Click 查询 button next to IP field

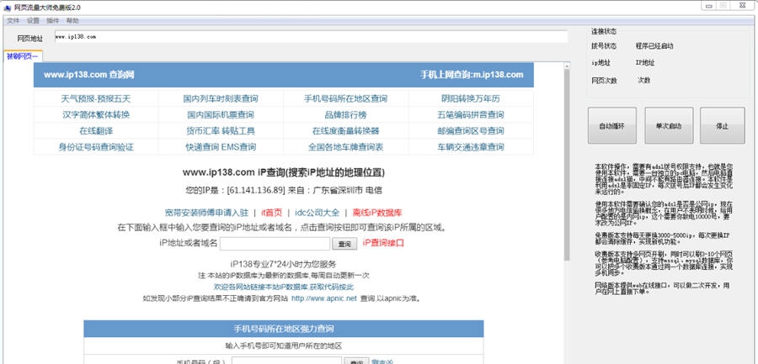(x=344, y=243)
